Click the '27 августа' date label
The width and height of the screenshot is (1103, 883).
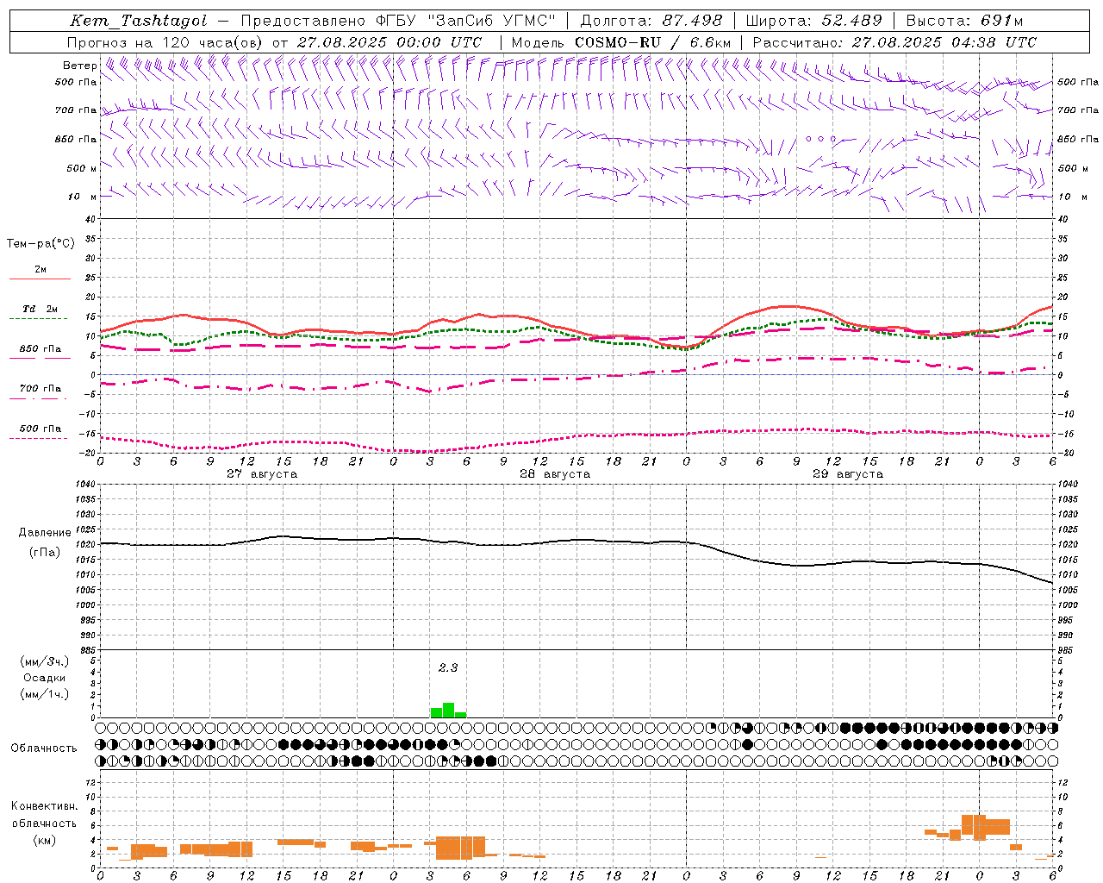262,474
